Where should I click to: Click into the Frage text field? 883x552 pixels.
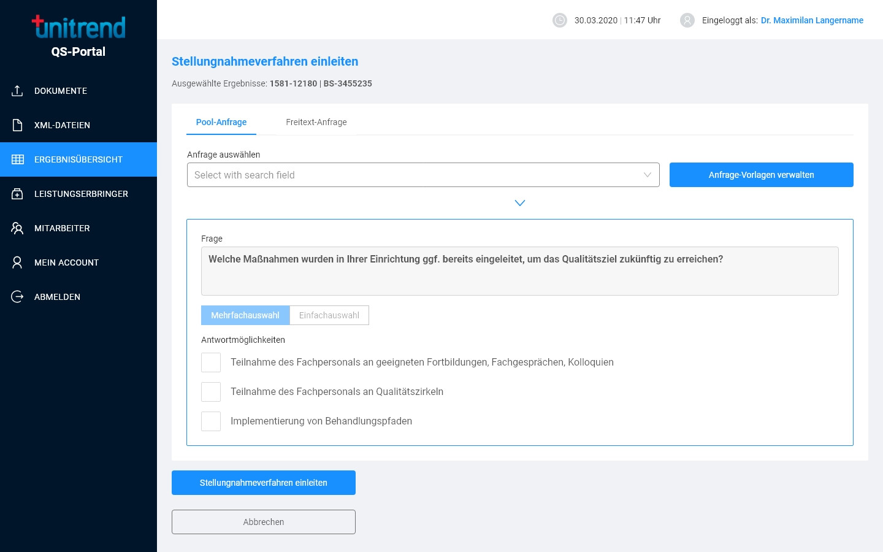pyautogui.click(x=519, y=271)
